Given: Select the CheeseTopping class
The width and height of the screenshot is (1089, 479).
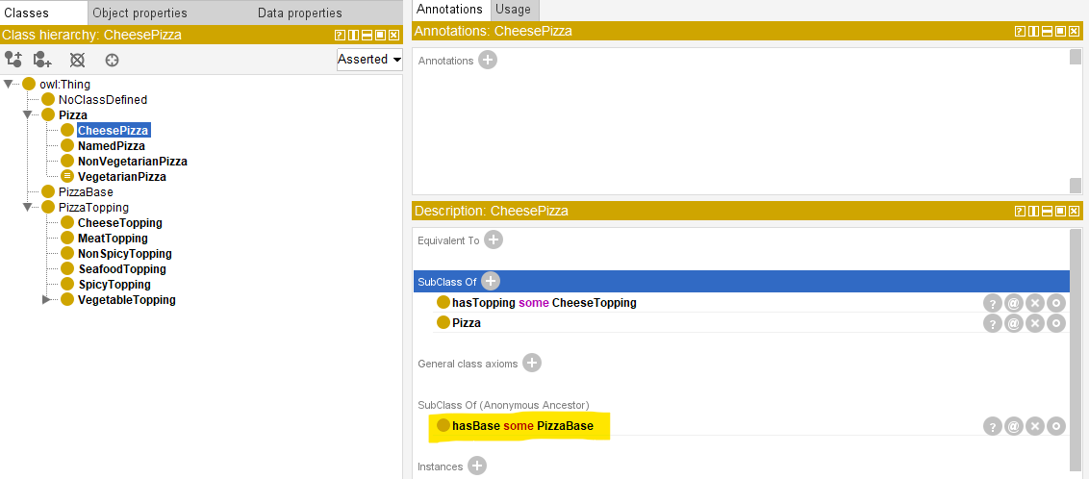Looking at the screenshot, I should point(119,223).
